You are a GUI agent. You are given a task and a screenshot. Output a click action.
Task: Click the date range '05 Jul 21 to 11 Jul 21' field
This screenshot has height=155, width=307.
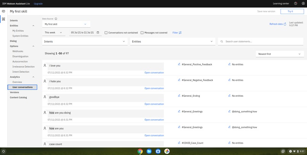85,32
